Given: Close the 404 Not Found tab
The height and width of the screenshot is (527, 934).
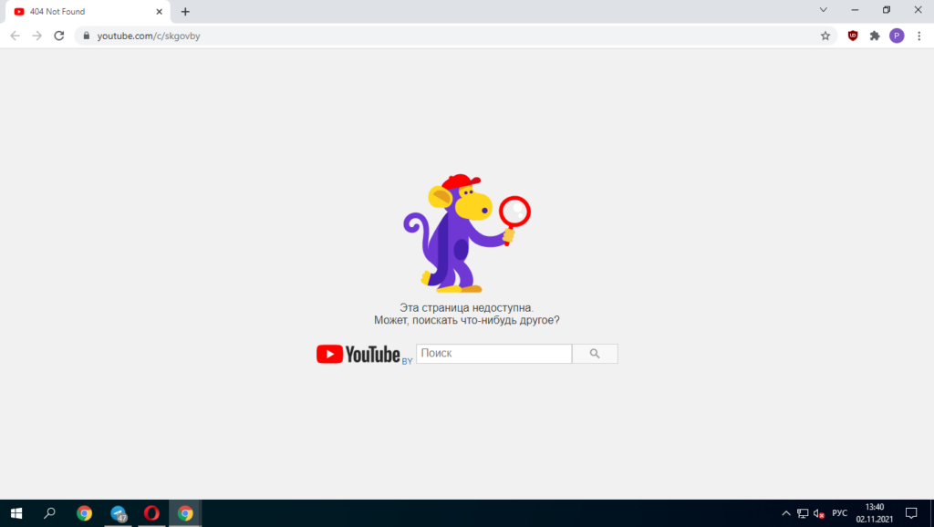Looking at the screenshot, I should pyautogui.click(x=159, y=12).
